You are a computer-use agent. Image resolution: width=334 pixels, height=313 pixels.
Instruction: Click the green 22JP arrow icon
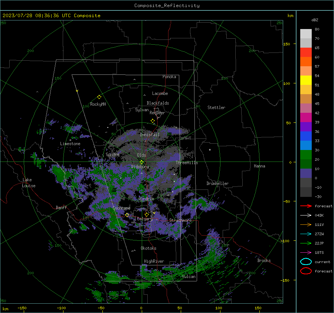click(x=306, y=243)
